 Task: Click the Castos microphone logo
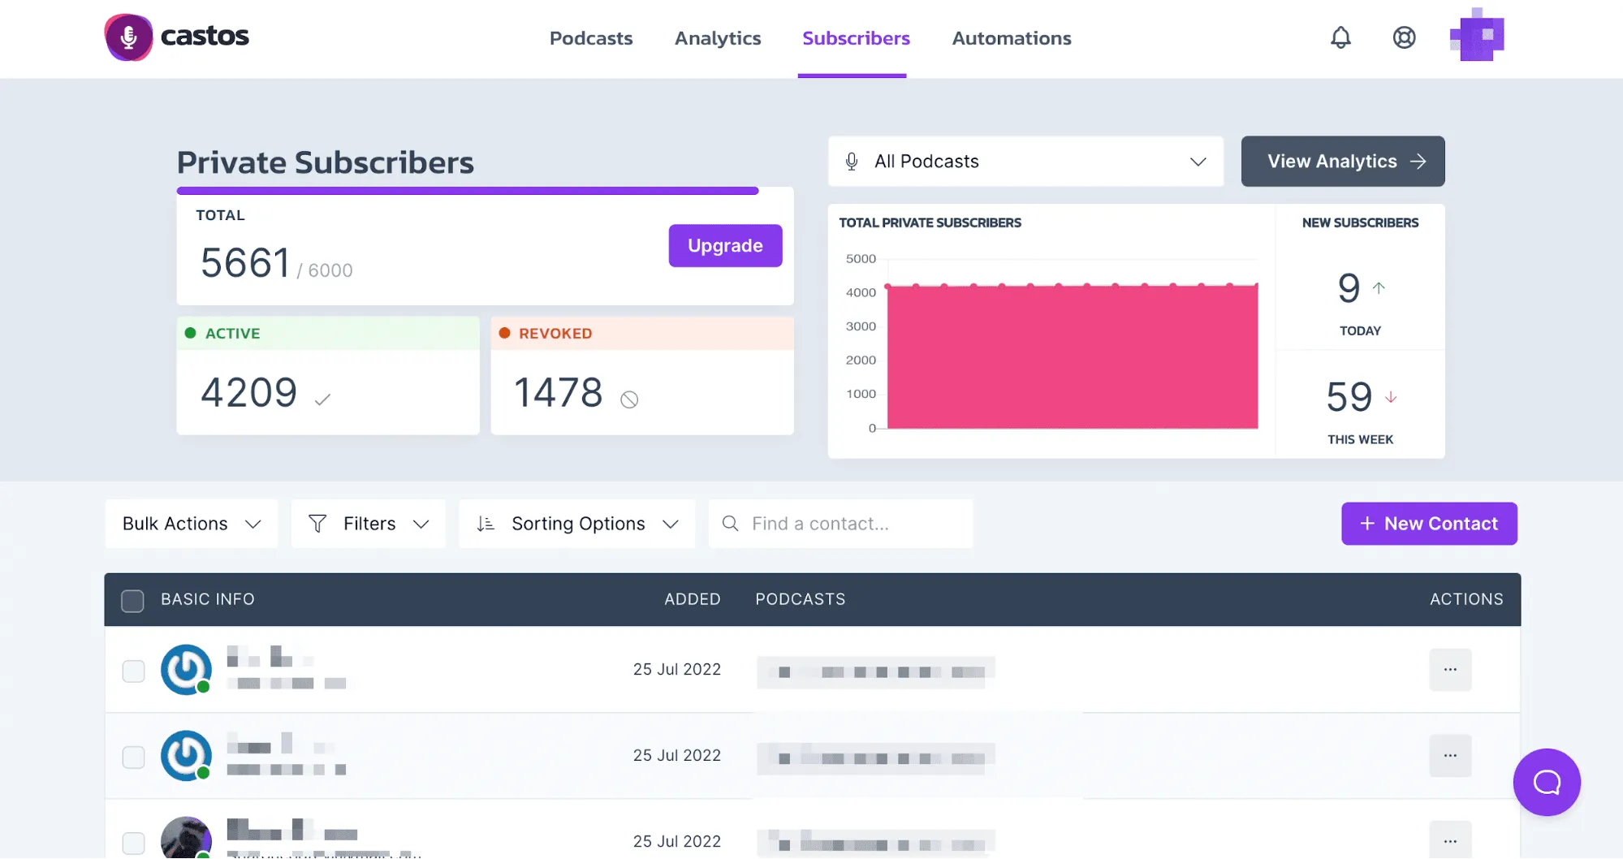(128, 37)
